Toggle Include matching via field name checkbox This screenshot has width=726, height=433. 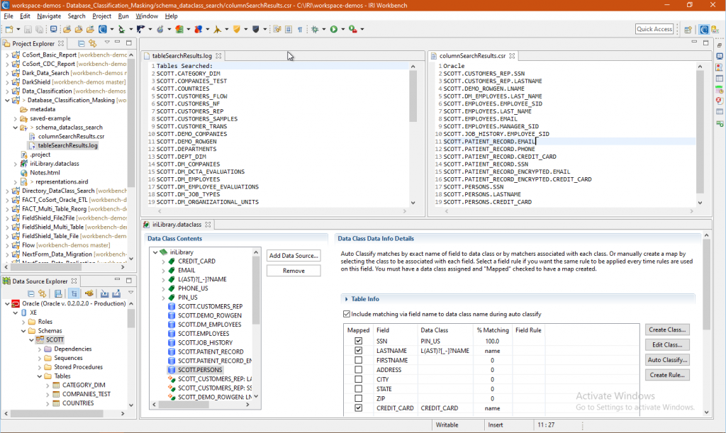tap(346, 314)
